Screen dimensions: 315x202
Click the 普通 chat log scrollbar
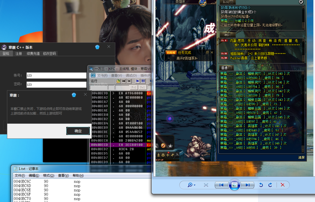tap(303, 112)
